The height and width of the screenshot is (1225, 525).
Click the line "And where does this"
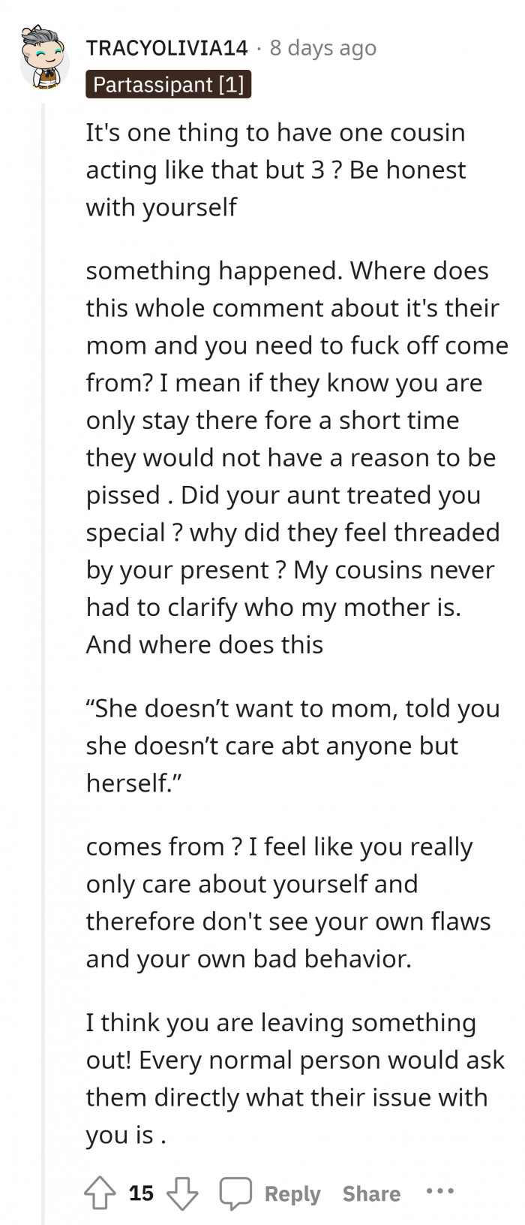(x=205, y=644)
